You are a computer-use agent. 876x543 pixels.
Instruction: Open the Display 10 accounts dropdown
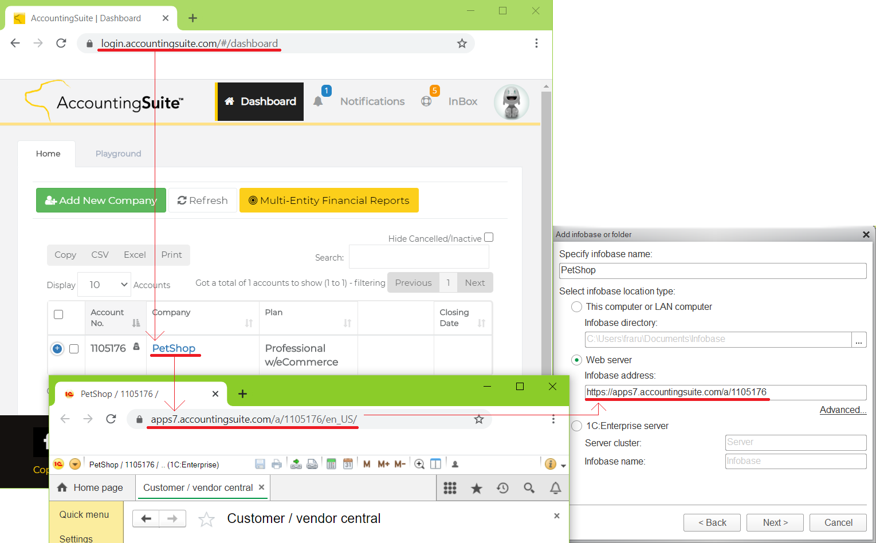[x=104, y=285]
